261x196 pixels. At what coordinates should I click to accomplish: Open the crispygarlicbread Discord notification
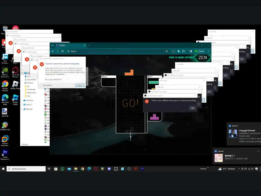244,134
